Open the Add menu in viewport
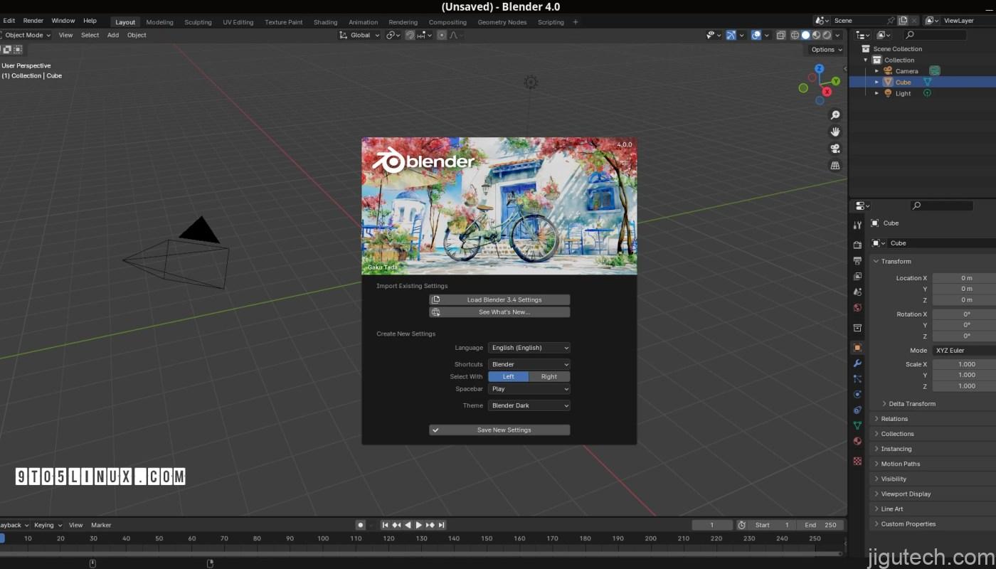 113,35
